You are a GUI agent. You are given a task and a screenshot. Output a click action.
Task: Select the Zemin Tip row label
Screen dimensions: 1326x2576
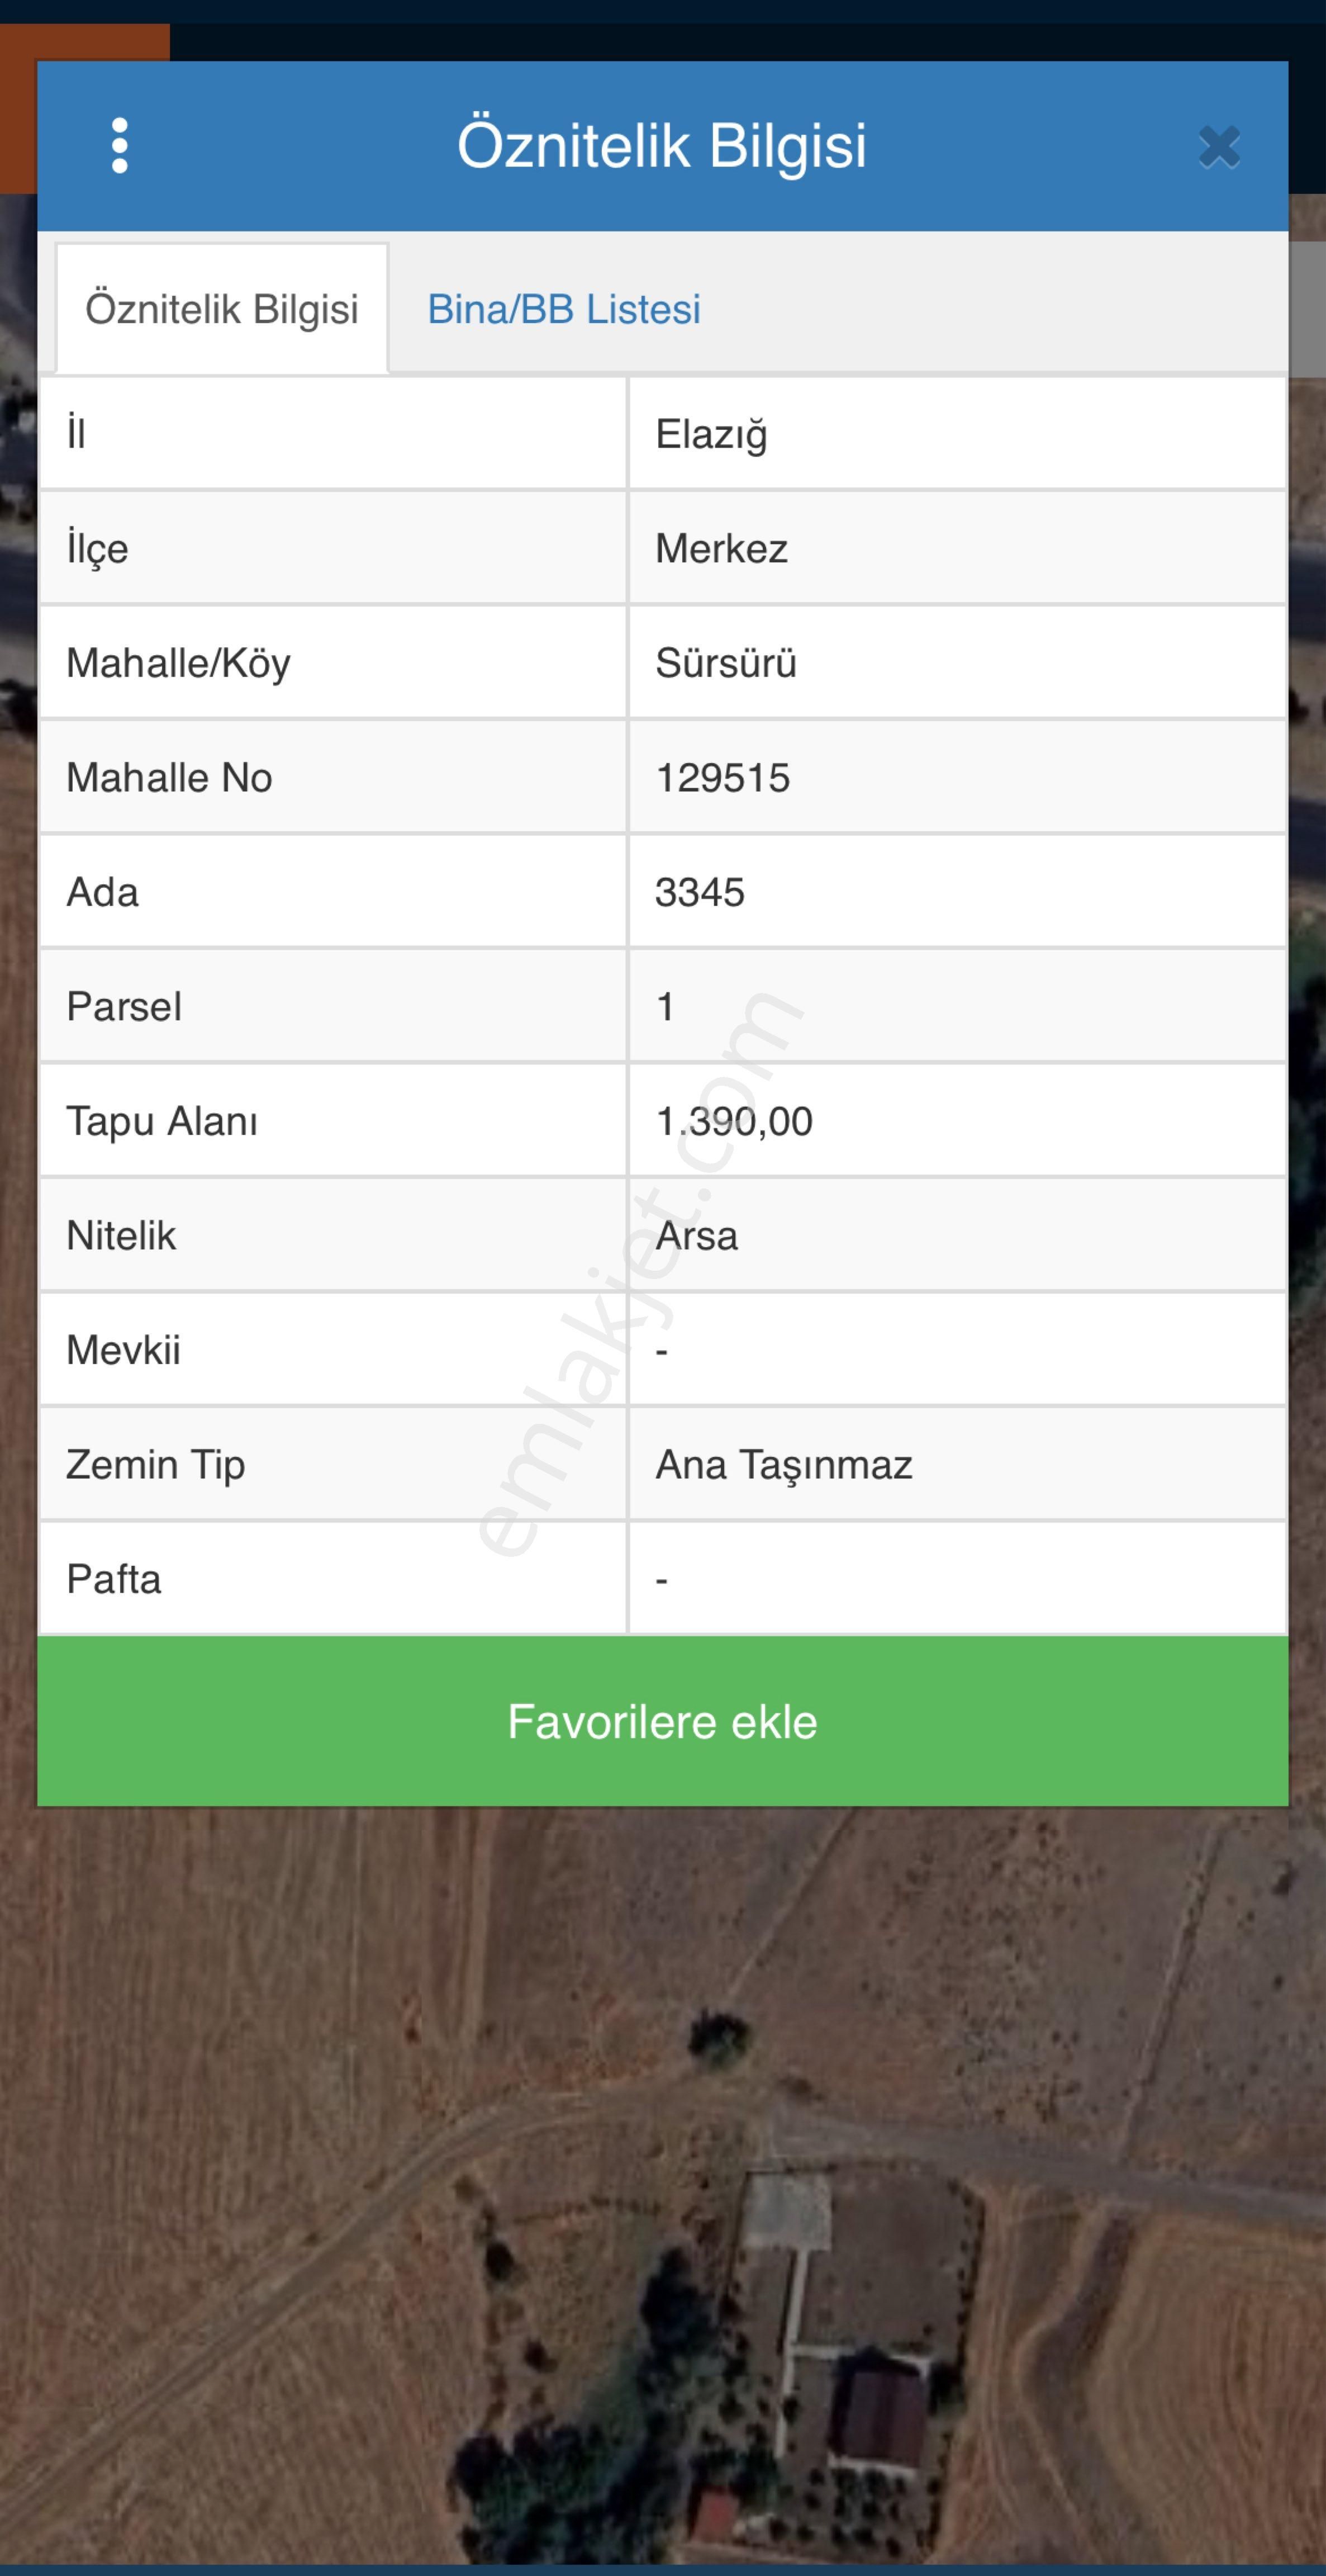(x=155, y=1465)
